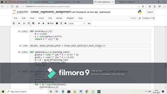Switch to Thanks for installing tab

point(126,2)
